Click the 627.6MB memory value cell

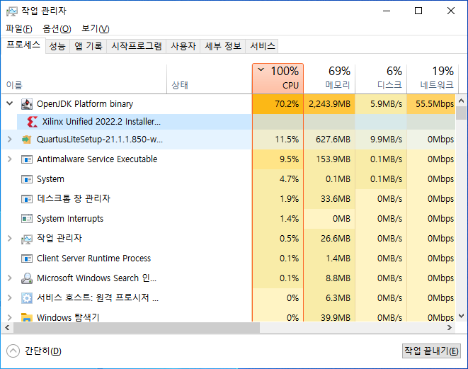(329, 140)
